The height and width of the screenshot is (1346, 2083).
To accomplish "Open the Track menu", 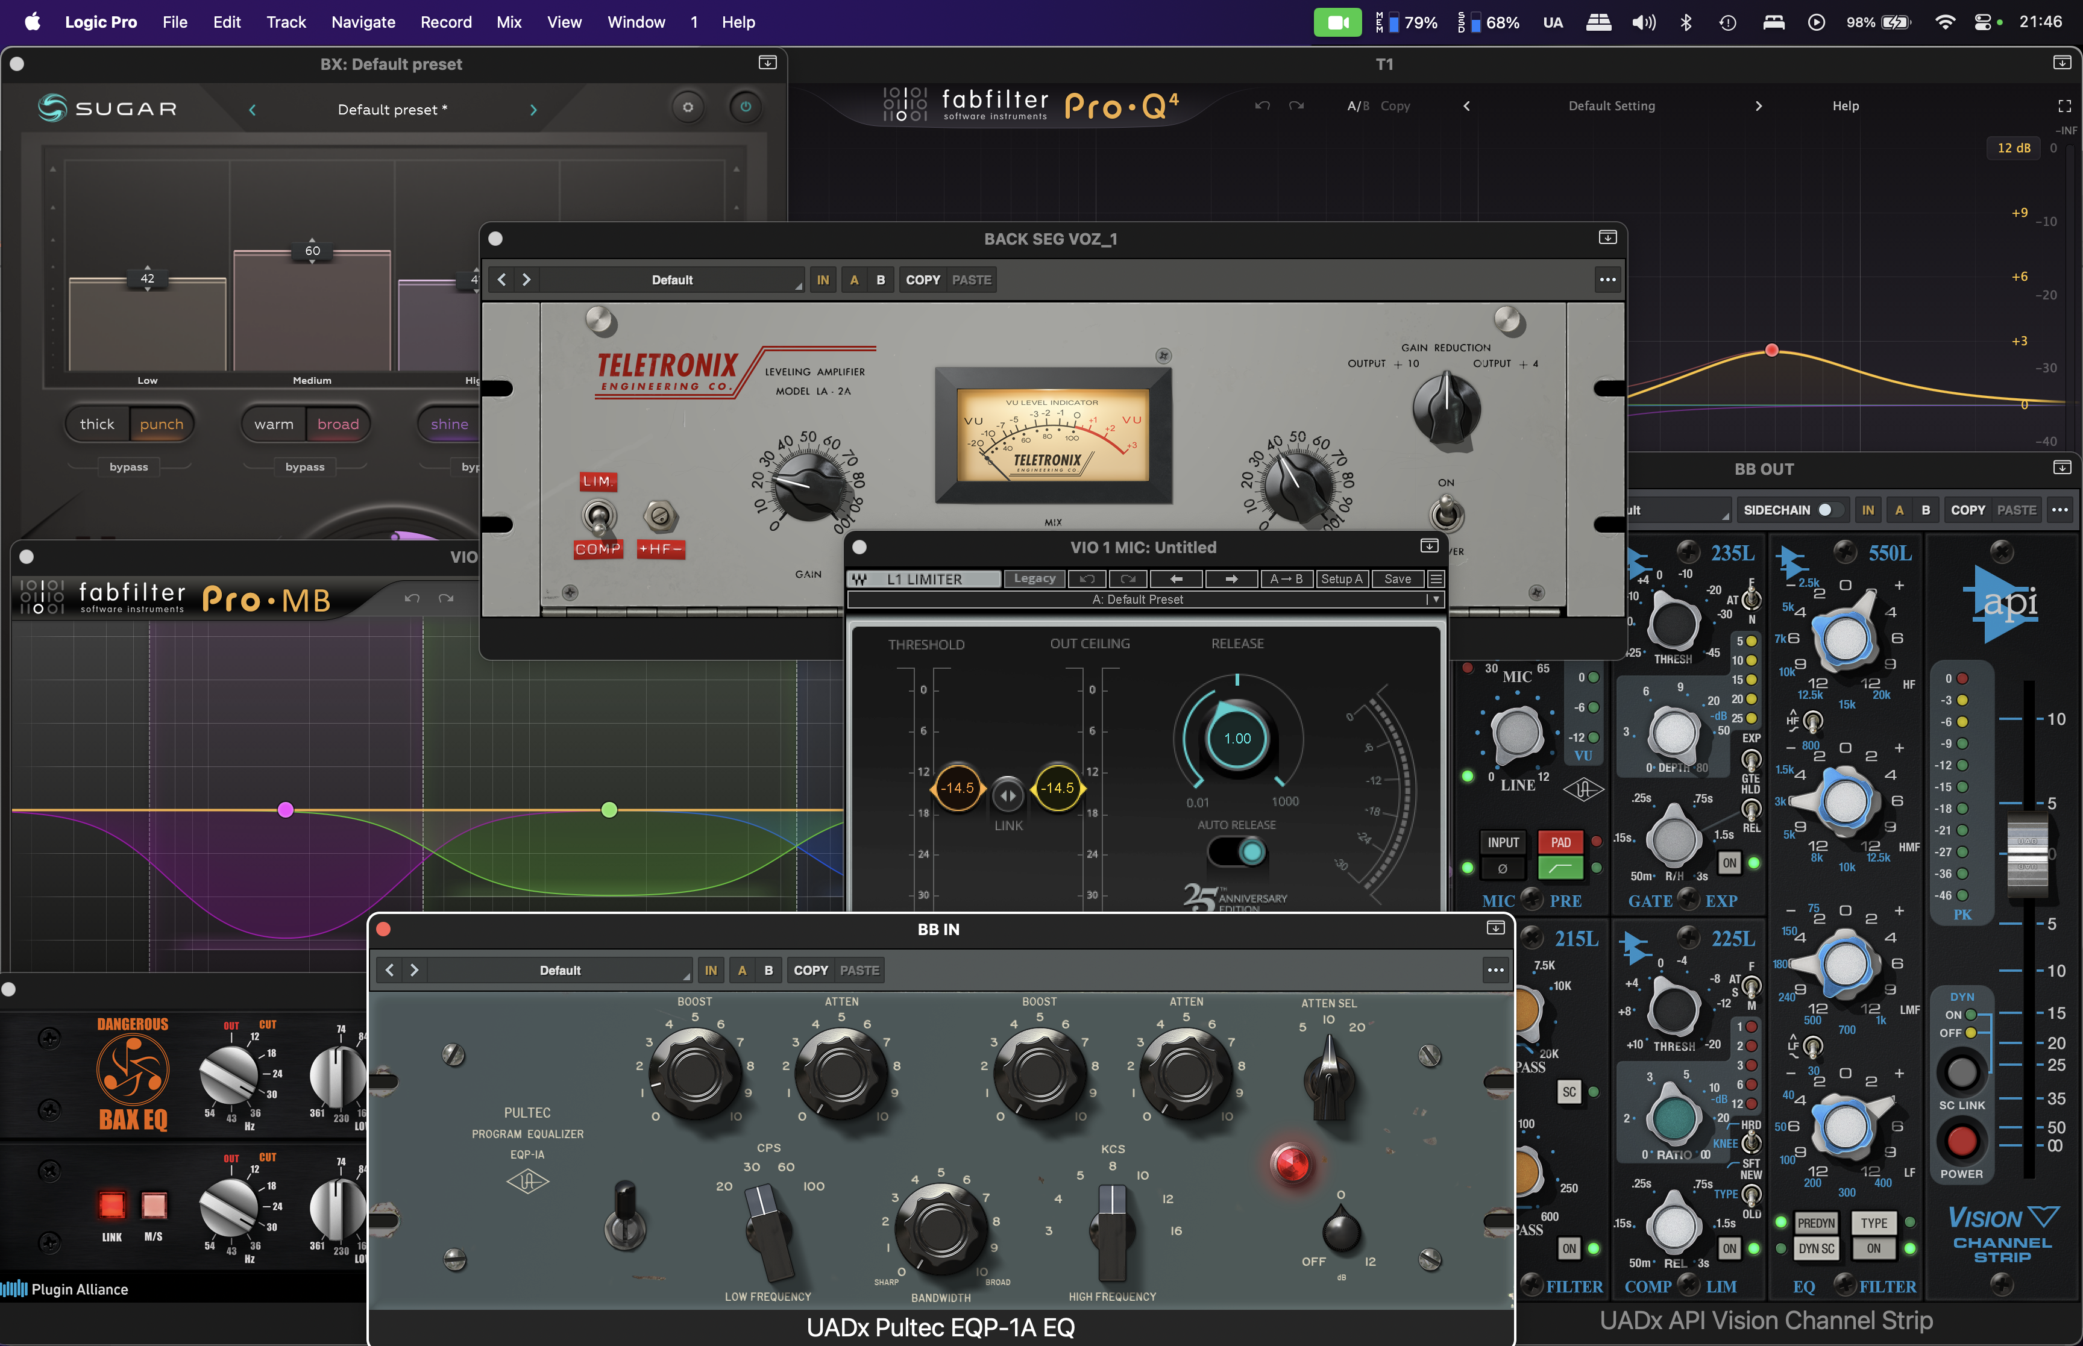I will [286, 22].
